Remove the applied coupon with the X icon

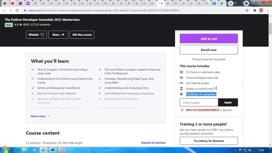coord(182,110)
